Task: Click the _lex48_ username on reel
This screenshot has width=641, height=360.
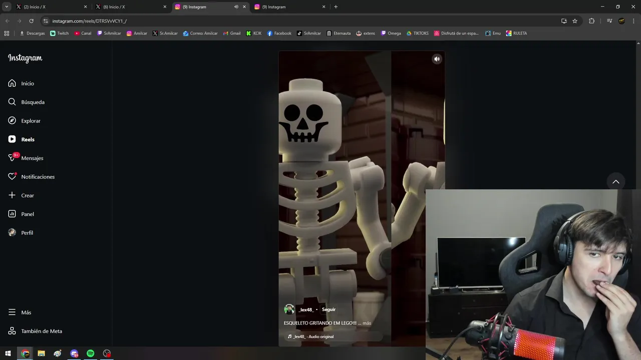Action: point(305,309)
